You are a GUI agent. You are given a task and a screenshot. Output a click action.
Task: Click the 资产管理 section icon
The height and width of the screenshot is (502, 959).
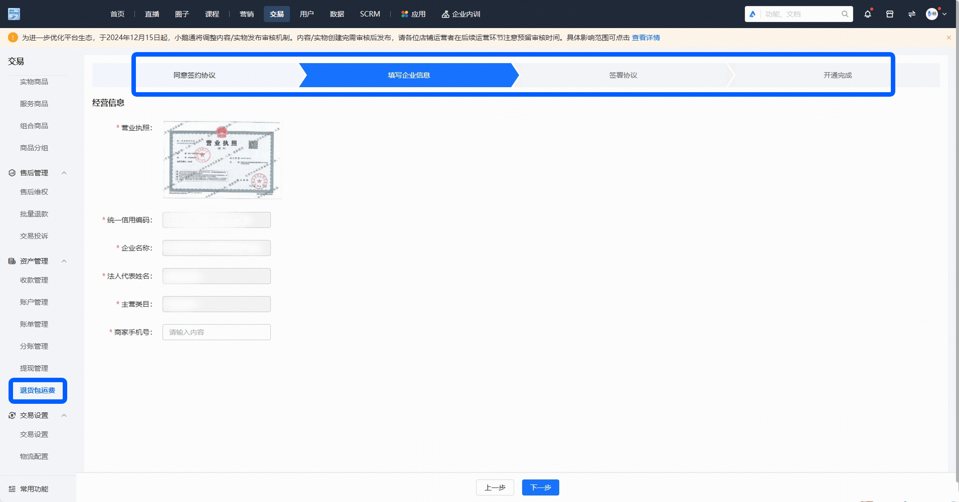[x=12, y=261]
